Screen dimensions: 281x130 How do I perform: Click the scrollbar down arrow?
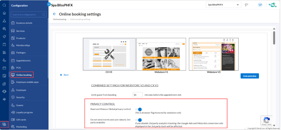point(274,125)
